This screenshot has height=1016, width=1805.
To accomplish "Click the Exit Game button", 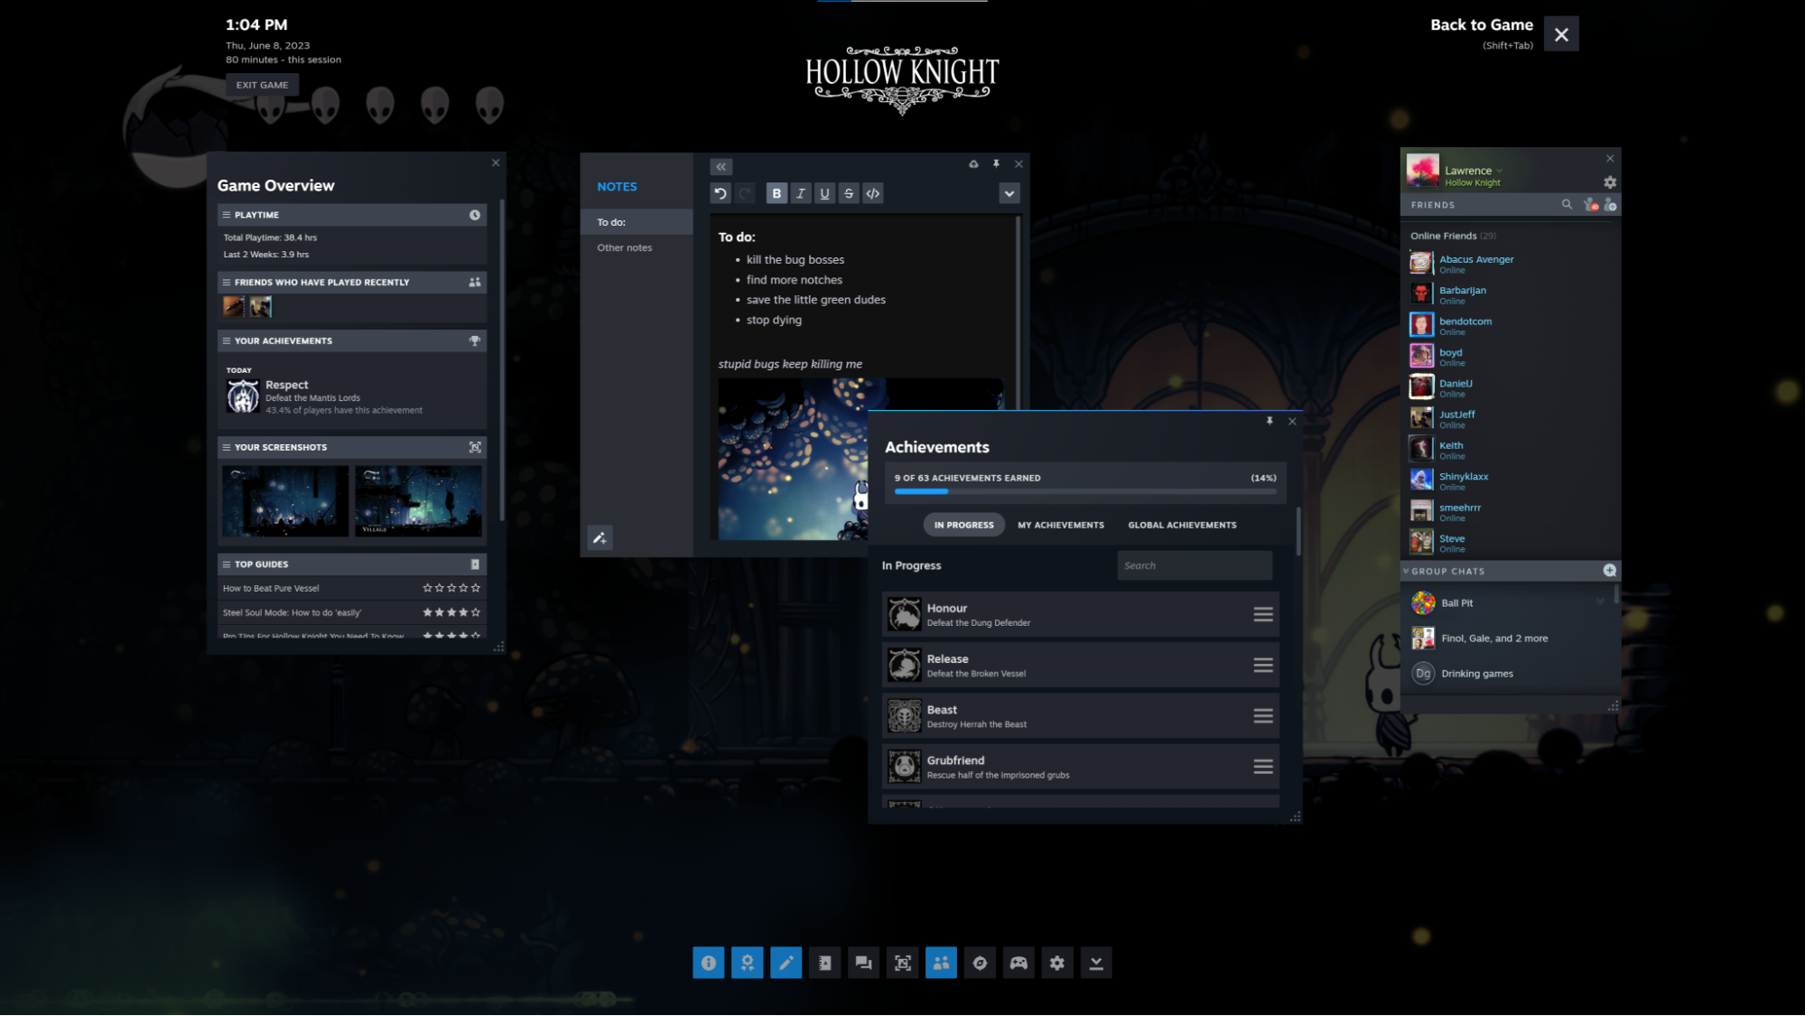I will click(x=262, y=83).
